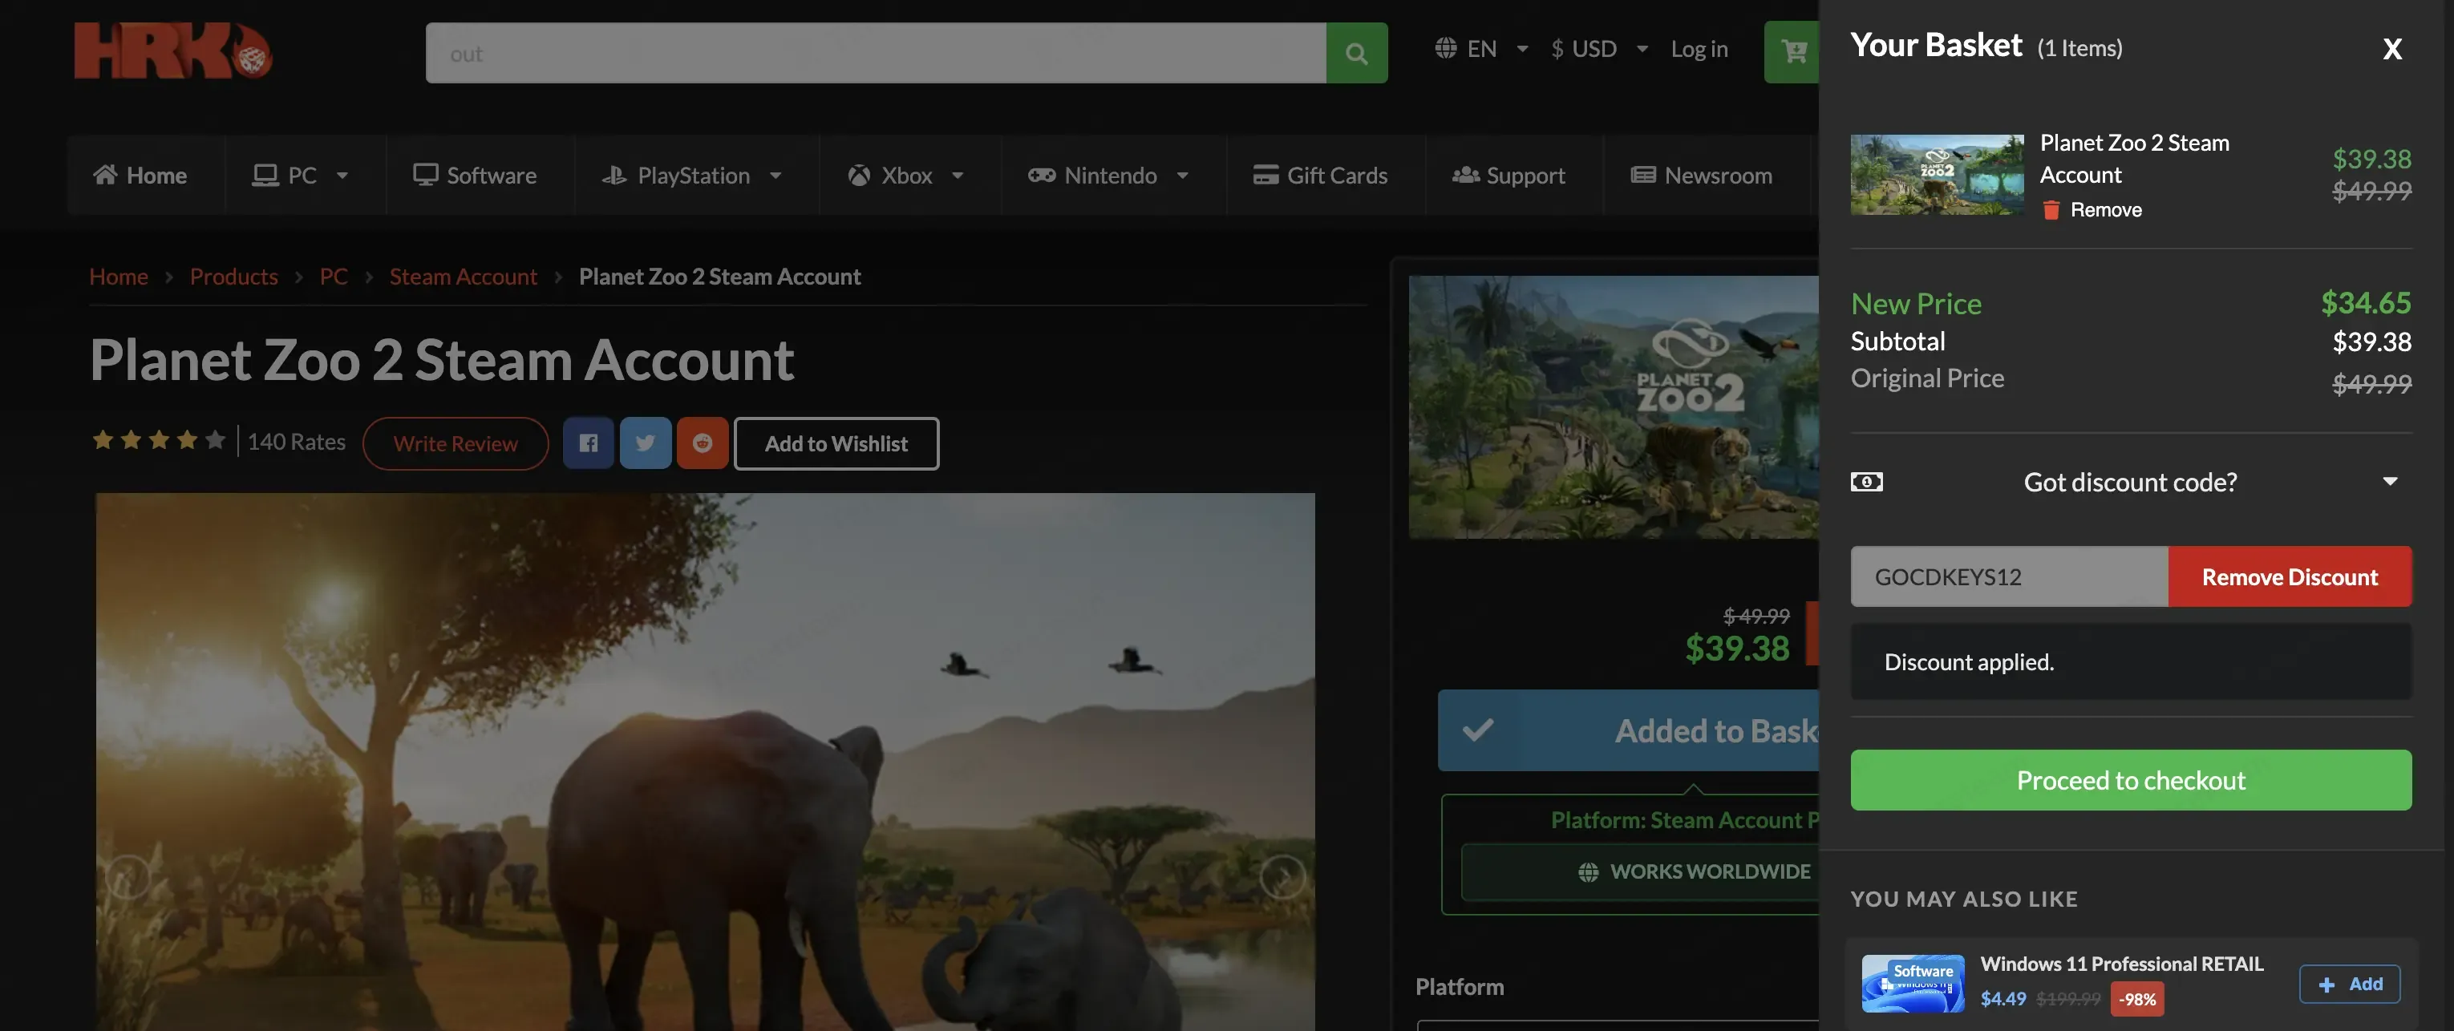Click the green search magnifier icon
Viewport: 2454px width, 1031px height.
(1357, 53)
